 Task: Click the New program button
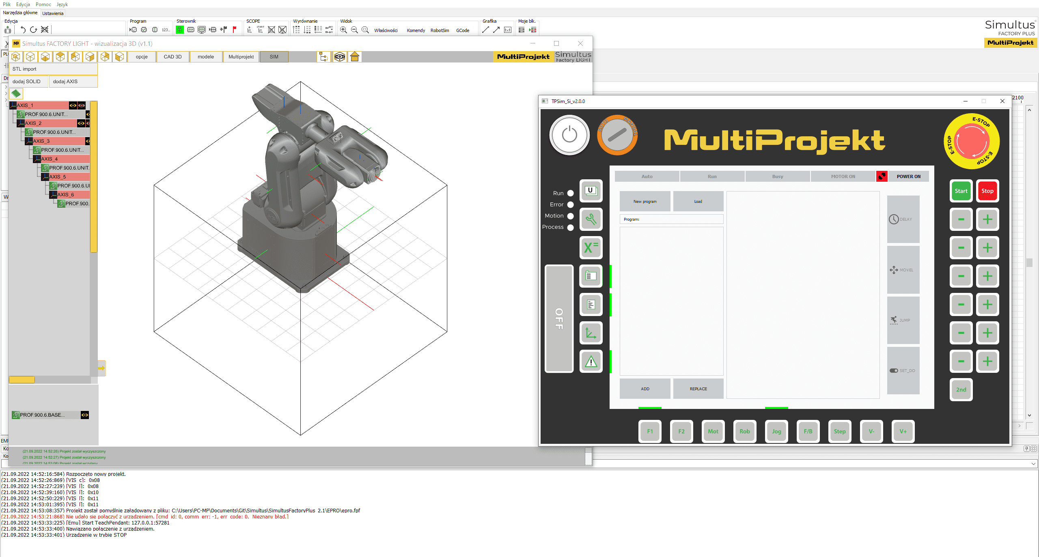tap(645, 201)
